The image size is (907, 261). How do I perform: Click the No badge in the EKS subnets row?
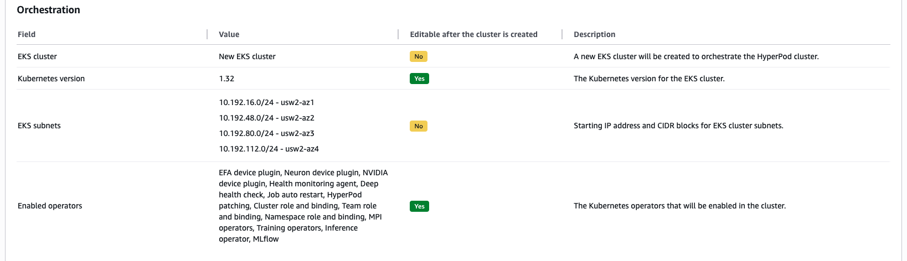click(419, 126)
